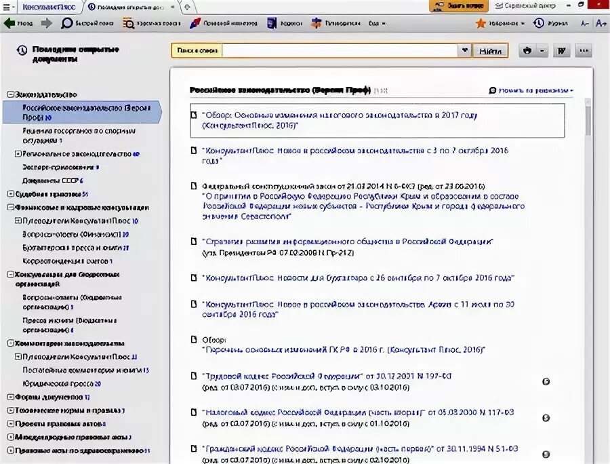Expand Технические нормы и правила node
610x464 pixels.
[10, 410]
